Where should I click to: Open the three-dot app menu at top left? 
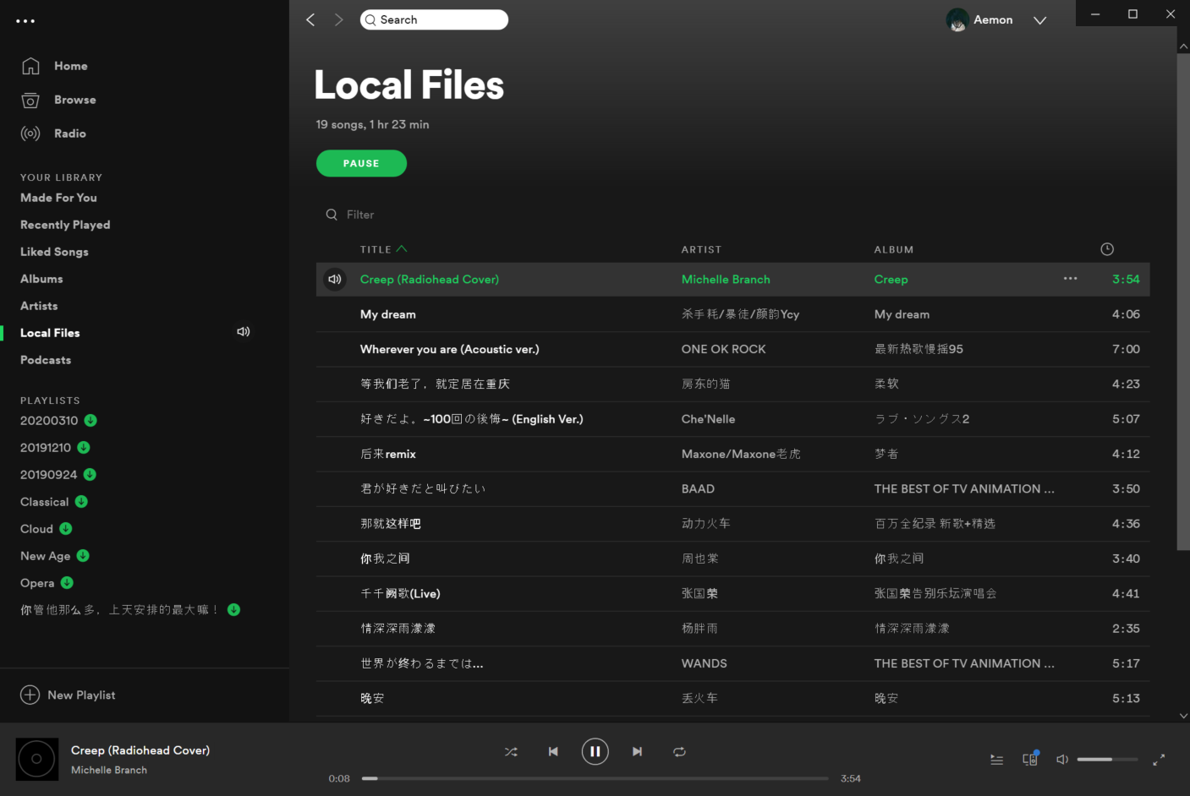point(25,21)
